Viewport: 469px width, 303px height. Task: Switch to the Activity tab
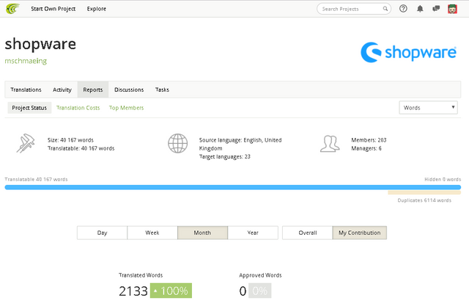click(62, 90)
